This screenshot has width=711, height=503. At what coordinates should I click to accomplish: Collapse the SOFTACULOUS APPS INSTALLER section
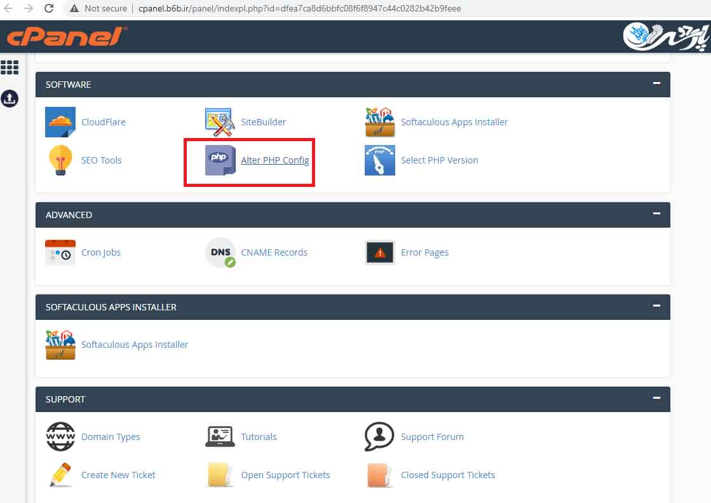[x=656, y=305]
